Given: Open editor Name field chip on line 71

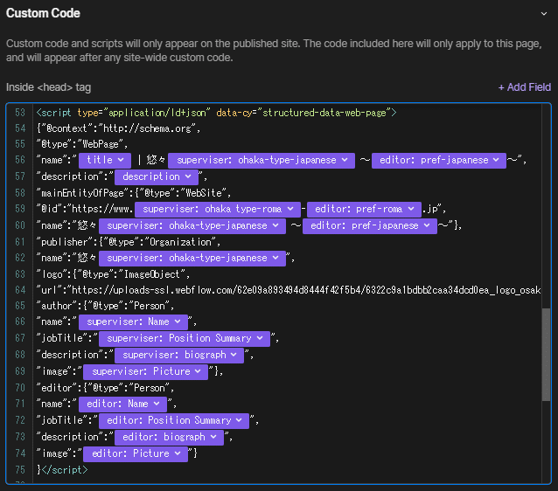Looking at the screenshot, I should 122,405.
